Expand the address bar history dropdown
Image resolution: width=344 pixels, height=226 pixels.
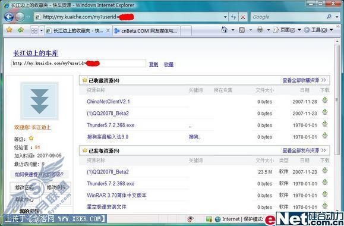coord(225,17)
